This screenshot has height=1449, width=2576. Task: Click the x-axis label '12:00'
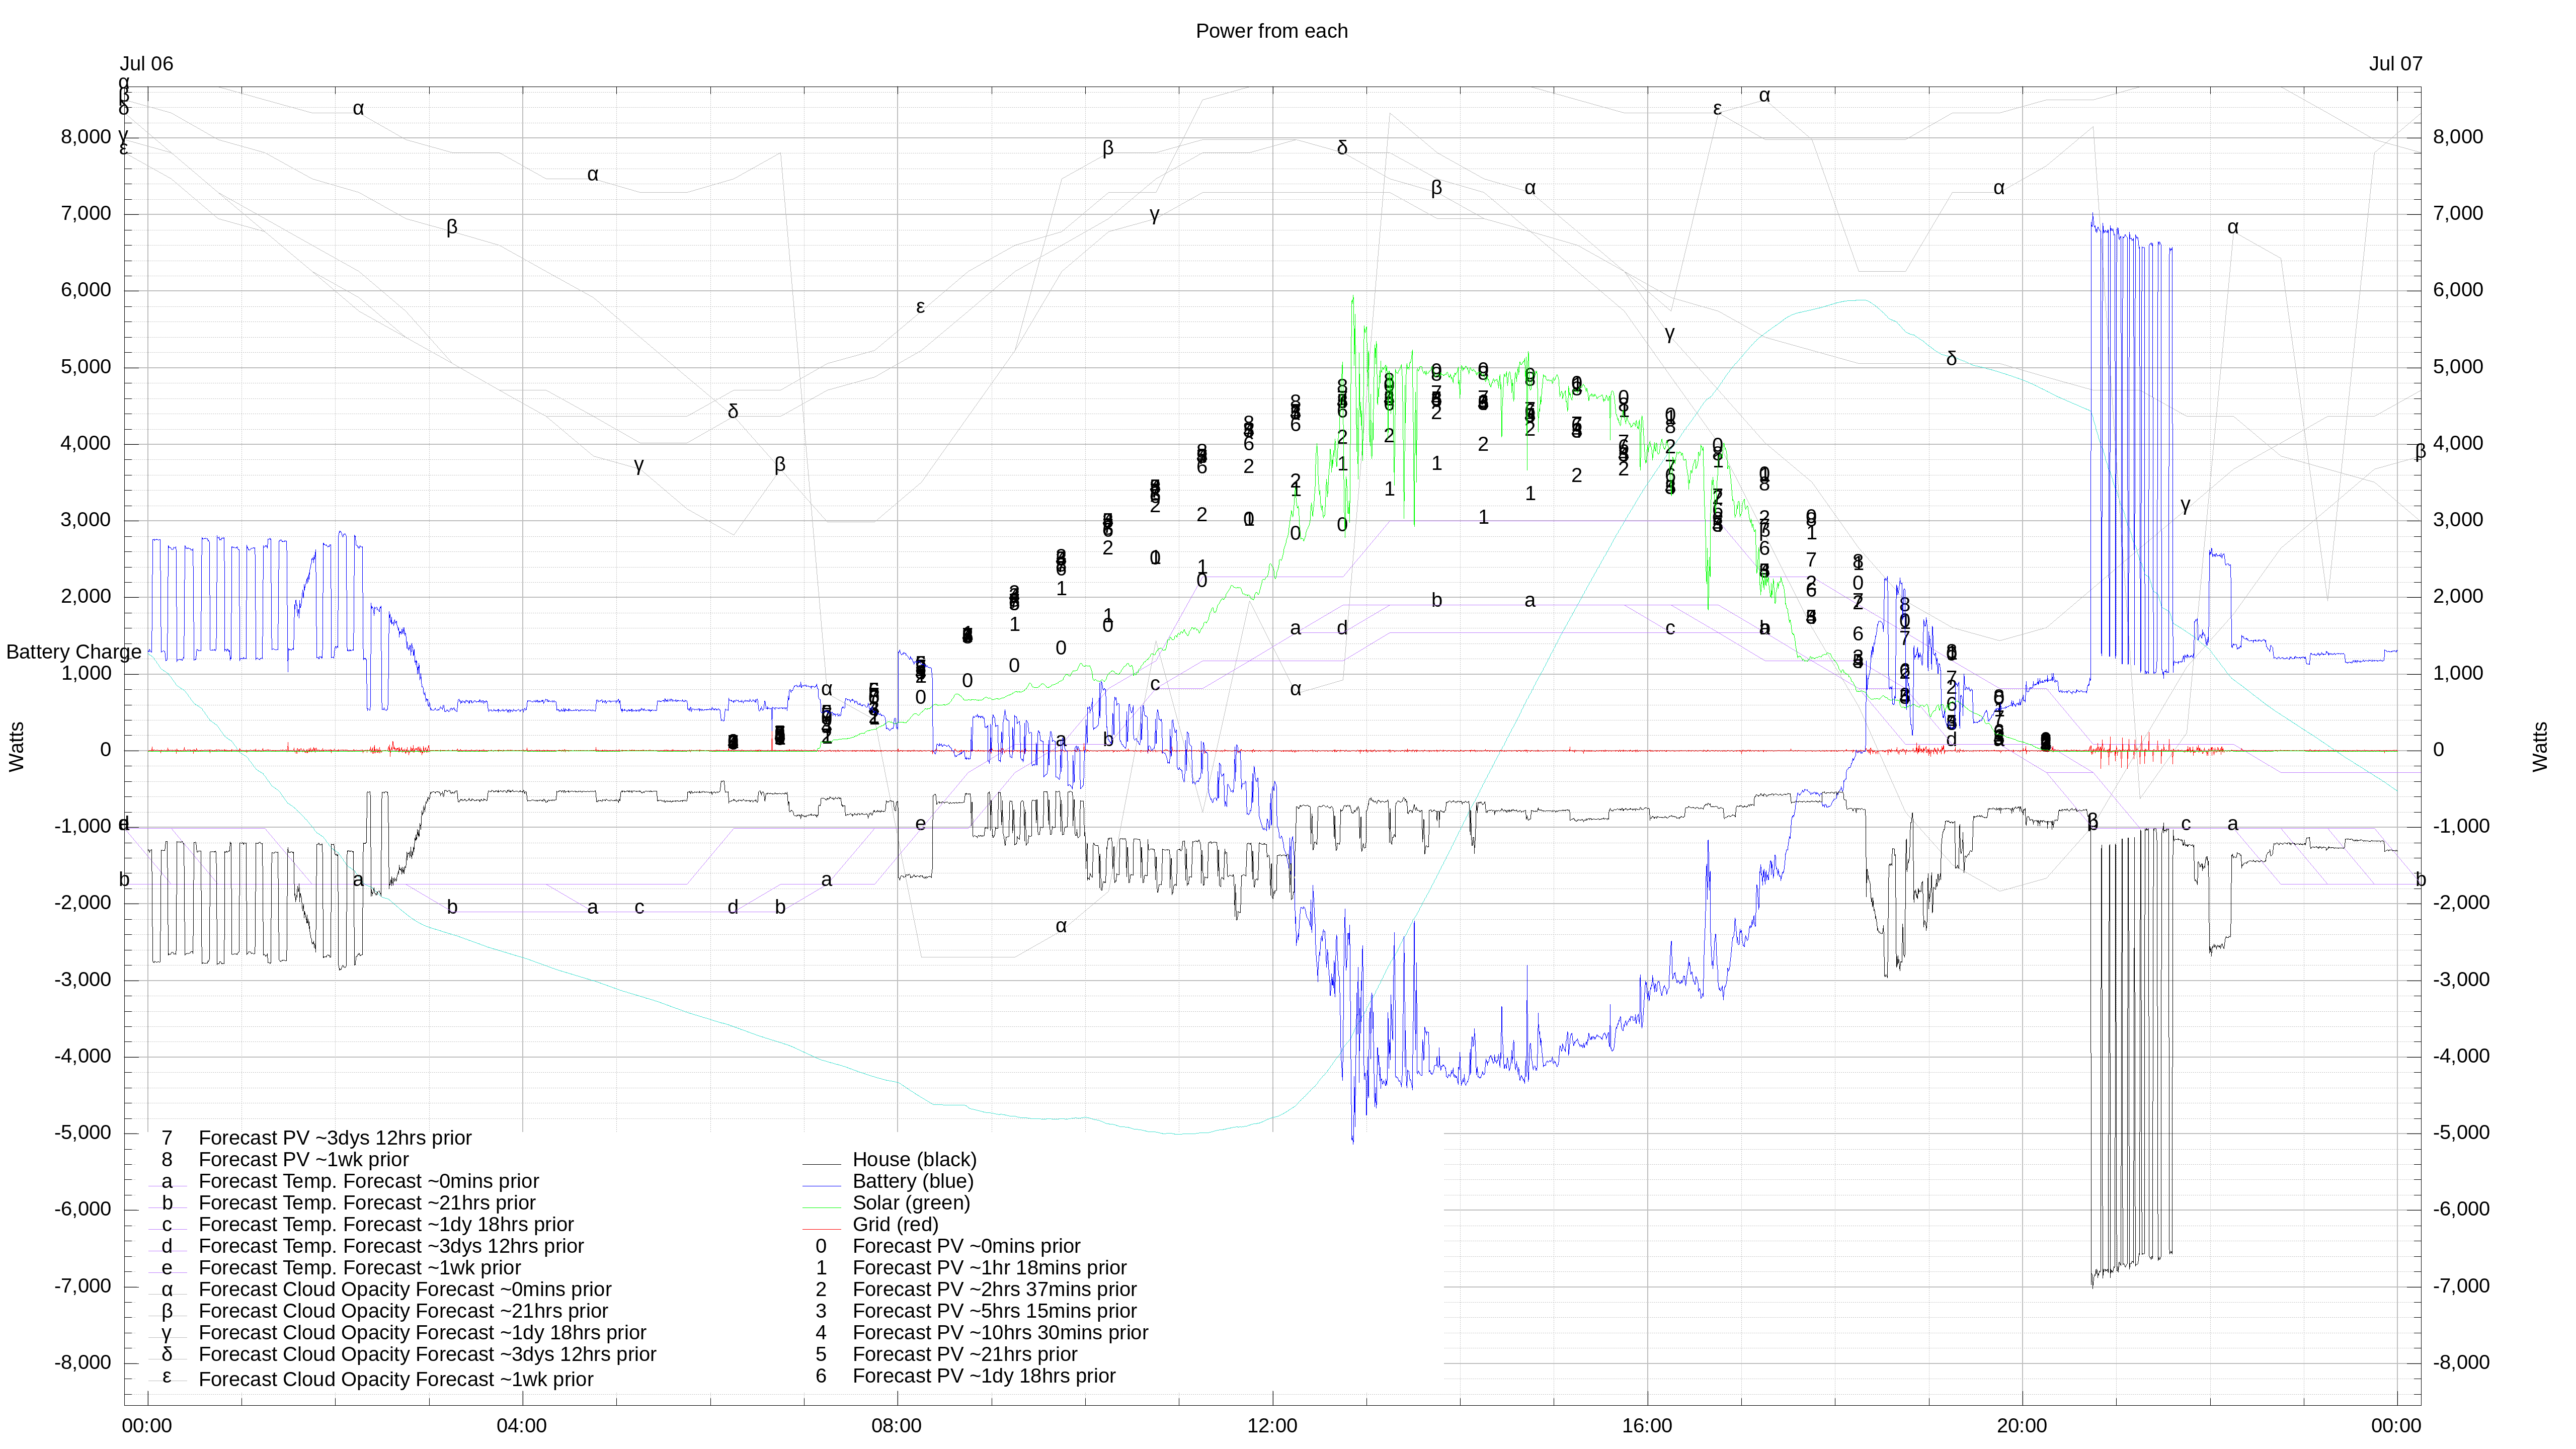(x=1272, y=1426)
